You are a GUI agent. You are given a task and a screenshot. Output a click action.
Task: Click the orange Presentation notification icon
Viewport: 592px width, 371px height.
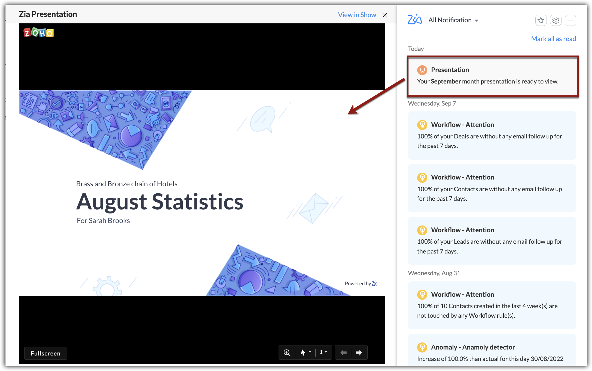click(422, 70)
